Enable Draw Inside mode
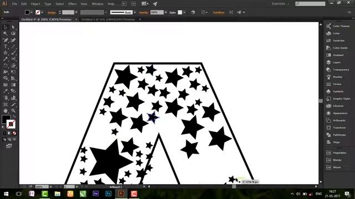This screenshot has width=355, height=199. pos(14,139)
